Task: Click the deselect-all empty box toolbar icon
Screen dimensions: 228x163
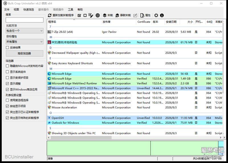Action: point(85,15)
